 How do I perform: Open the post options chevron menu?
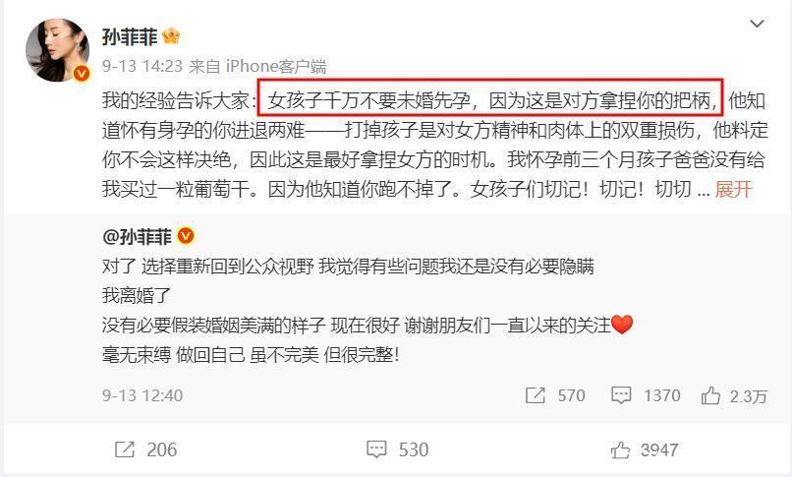point(757,24)
